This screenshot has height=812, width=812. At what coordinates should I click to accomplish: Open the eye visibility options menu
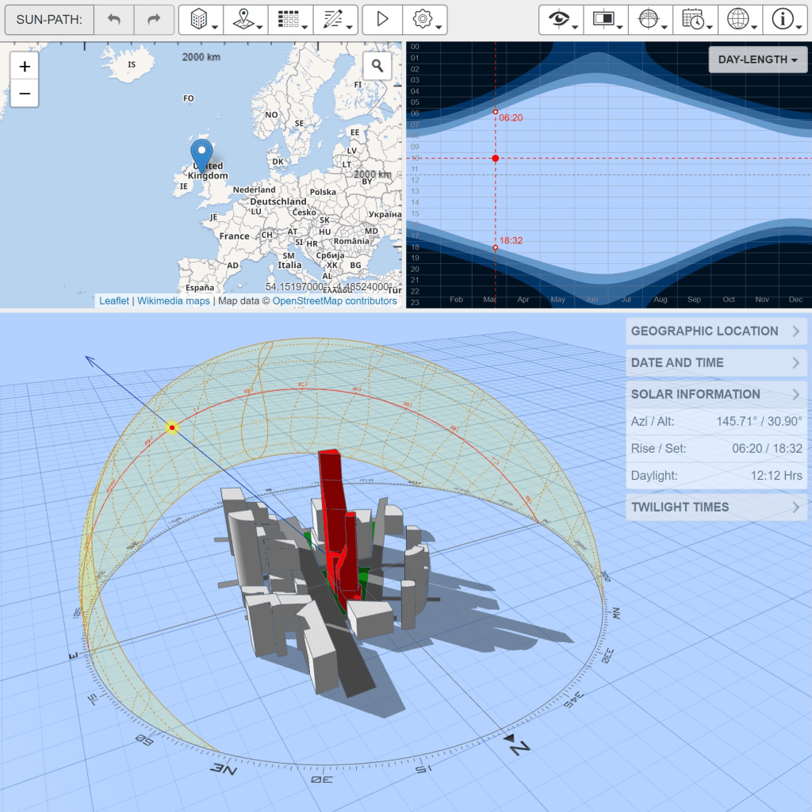click(x=561, y=19)
